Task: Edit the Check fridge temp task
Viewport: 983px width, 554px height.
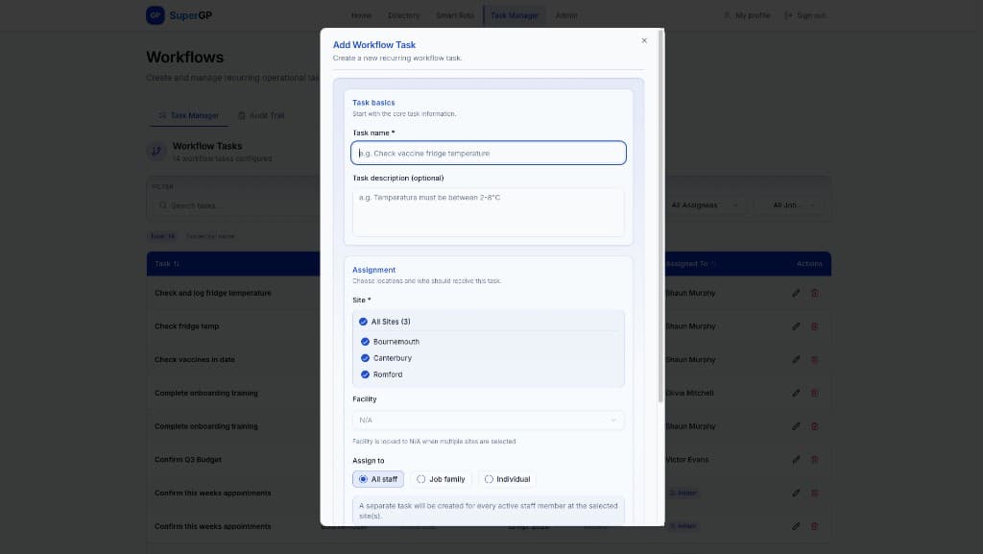Action: pyautogui.click(x=796, y=325)
